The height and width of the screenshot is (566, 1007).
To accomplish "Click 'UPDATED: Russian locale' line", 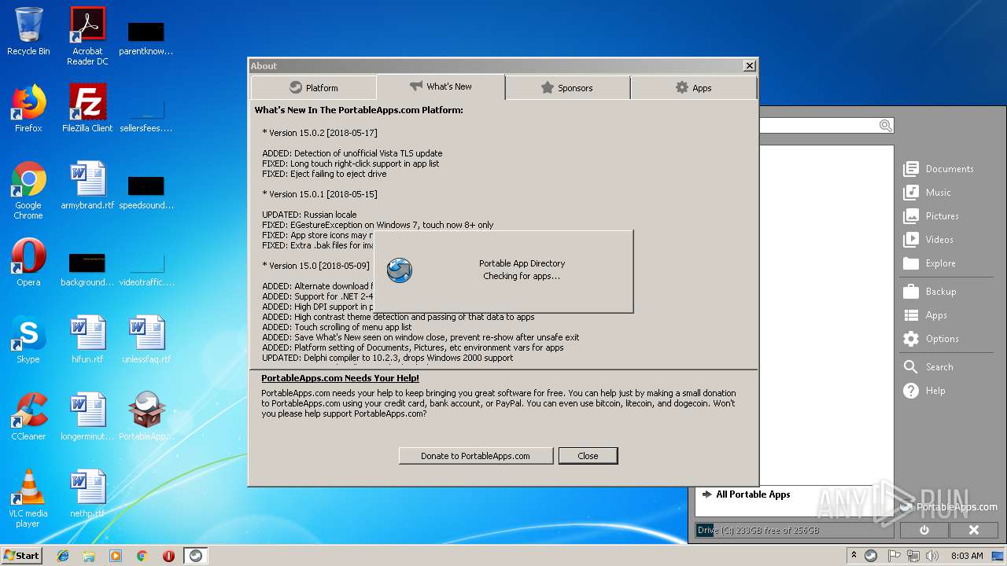I will (x=309, y=215).
